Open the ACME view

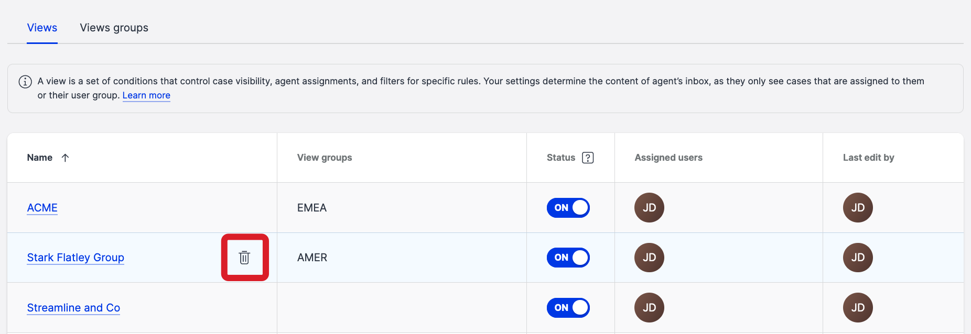tap(42, 208)
